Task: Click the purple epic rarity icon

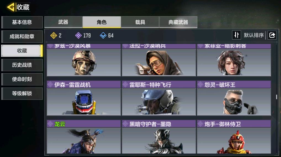Action: pos(78,35)
